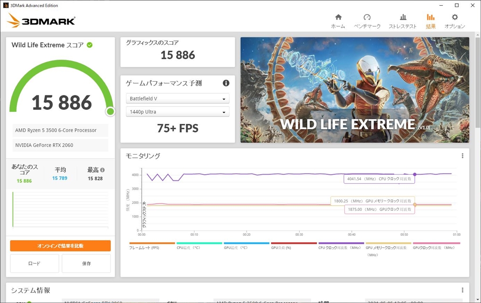Toggle GPU負荷 (%) legend series
This screenshot has width=481, height=303.
[x=294, y=246]
